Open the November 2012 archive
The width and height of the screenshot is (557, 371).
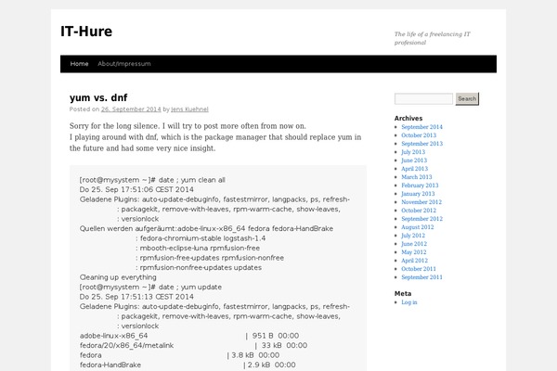pos(421,202)
